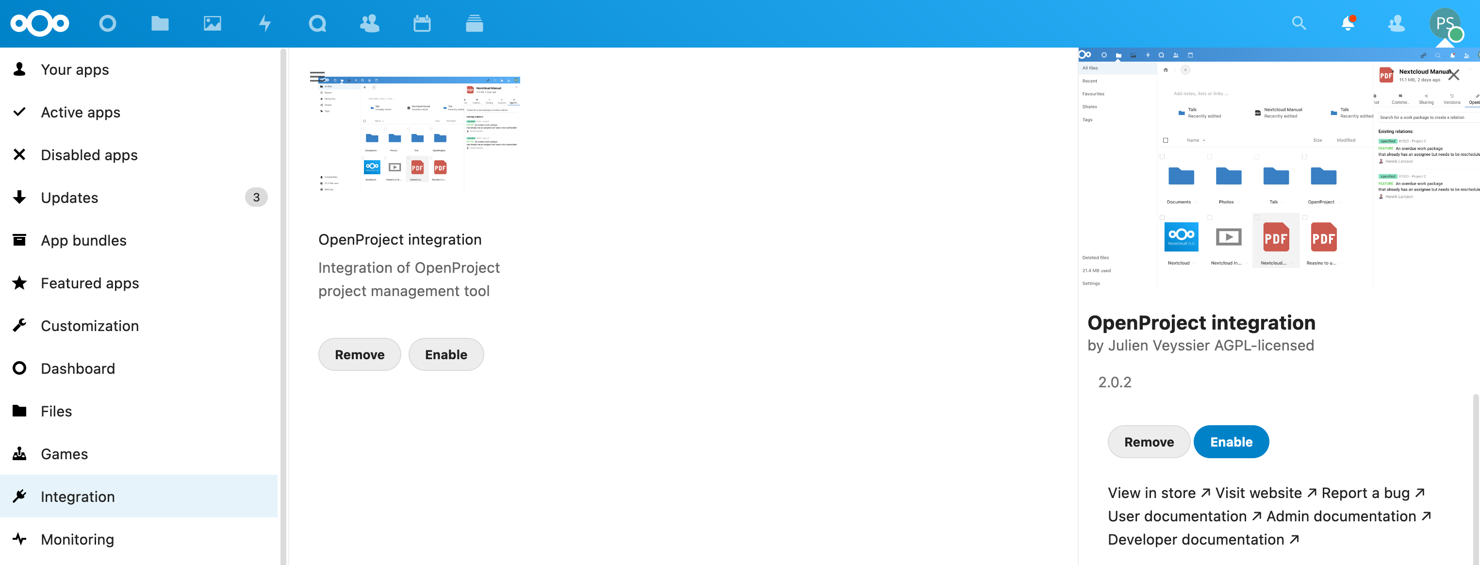The height and width of the screenshot is (565, 1480).
Task: Open the Activity lightning icon
Action: [264, 24]
